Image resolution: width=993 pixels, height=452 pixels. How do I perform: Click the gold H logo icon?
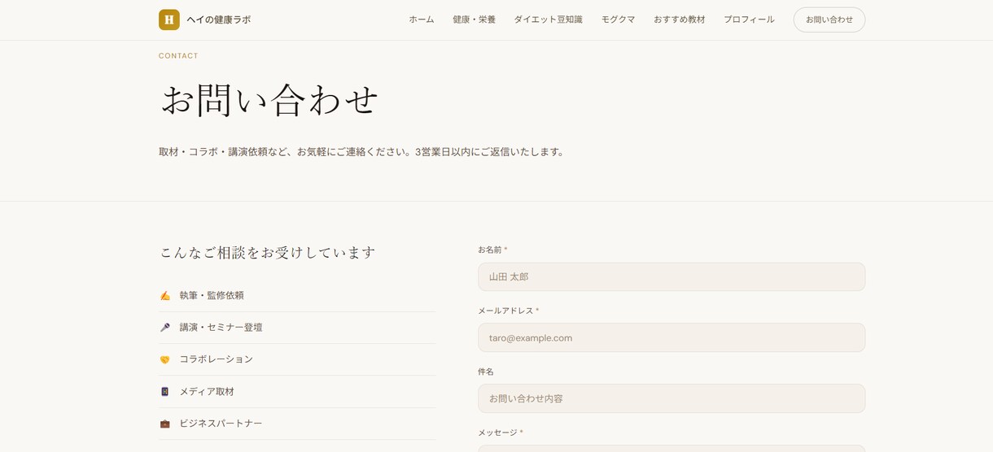pyautogui.click(x=169, y=20)
